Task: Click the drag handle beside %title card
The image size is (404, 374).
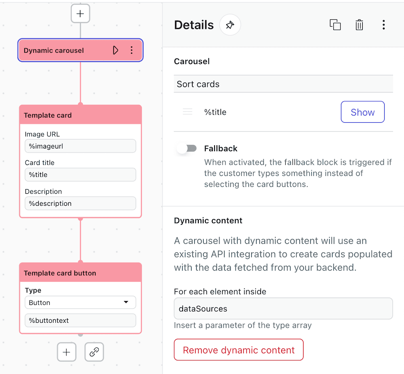Action: [187, 112]
